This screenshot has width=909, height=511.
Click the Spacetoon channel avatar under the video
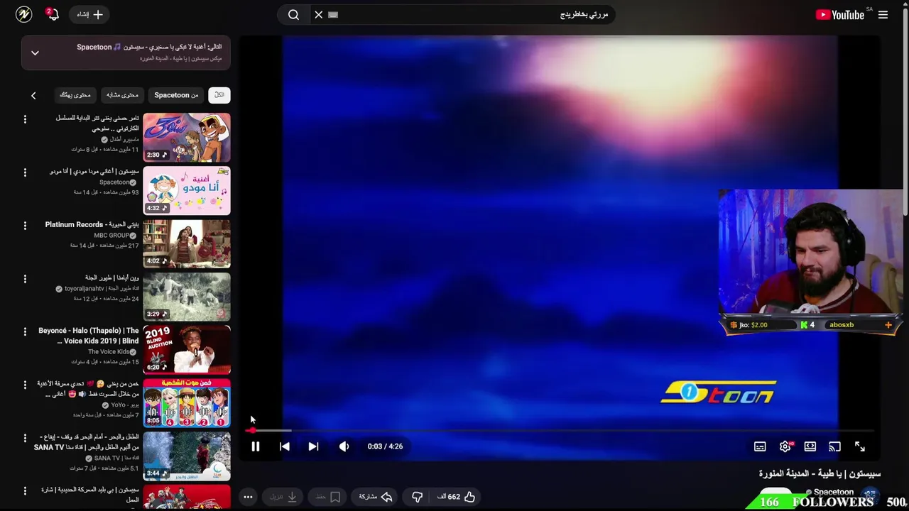[870, 495]
